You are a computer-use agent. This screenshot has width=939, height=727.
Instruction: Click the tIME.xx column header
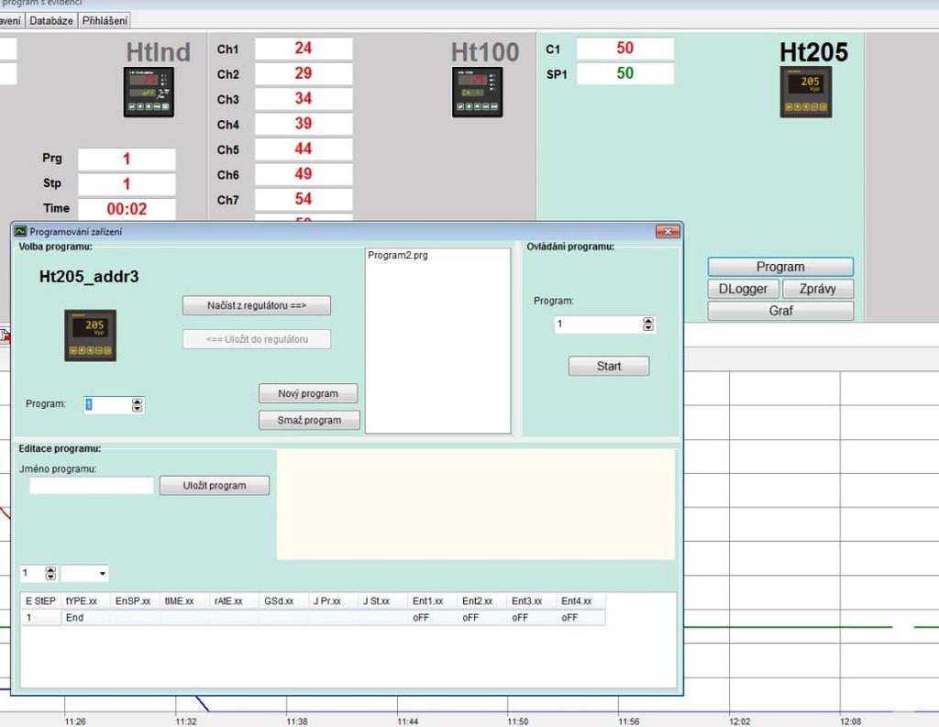(184, 600)
